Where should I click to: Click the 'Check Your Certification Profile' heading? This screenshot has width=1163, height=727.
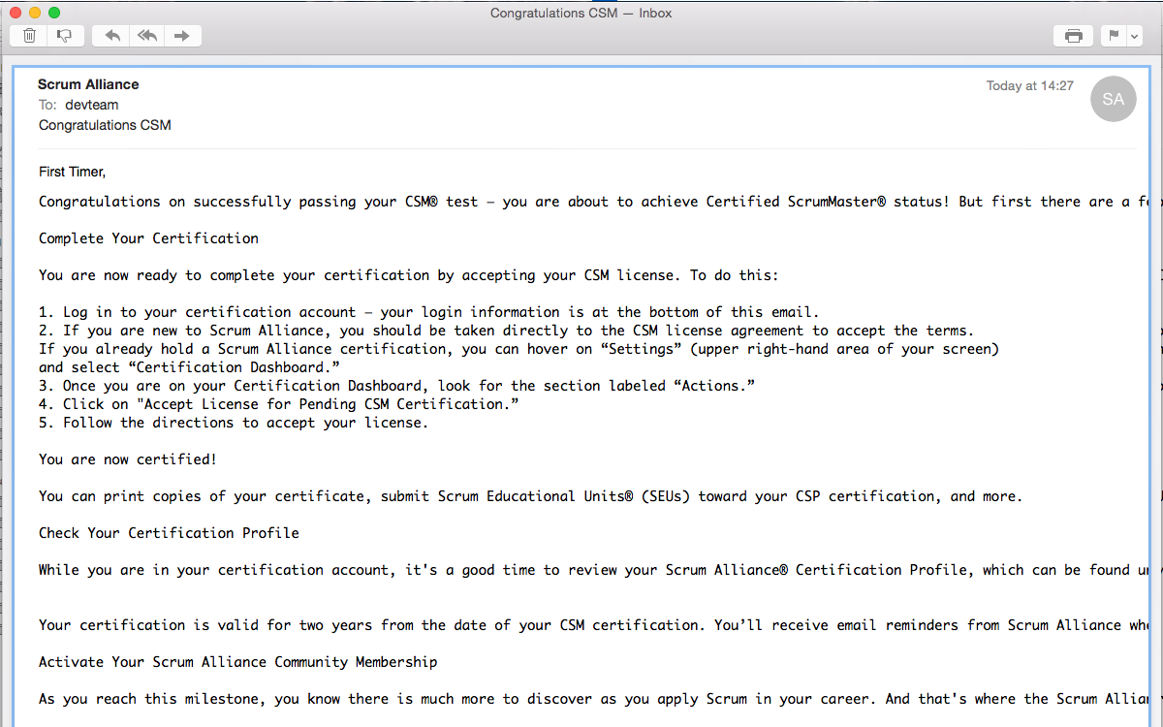click(x=169, y=533)
